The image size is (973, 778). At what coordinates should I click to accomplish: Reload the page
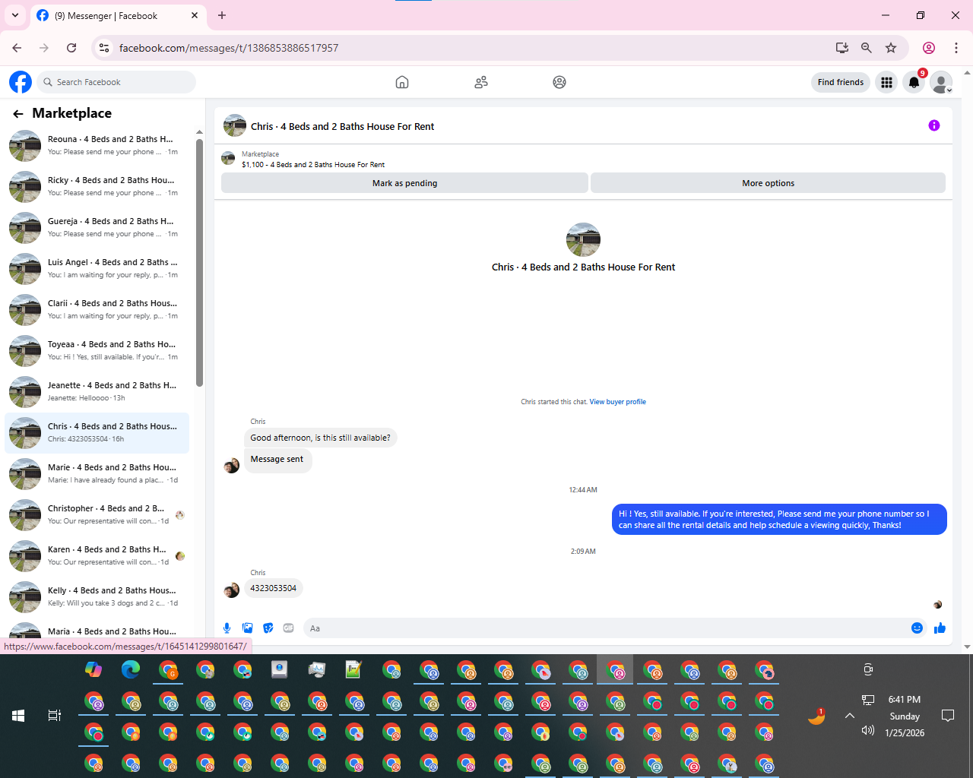coord(71,48)
